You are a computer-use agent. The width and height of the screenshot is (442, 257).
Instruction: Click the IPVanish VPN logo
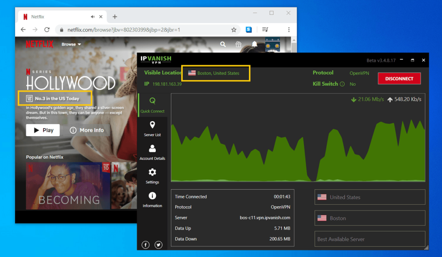(156, 60)
